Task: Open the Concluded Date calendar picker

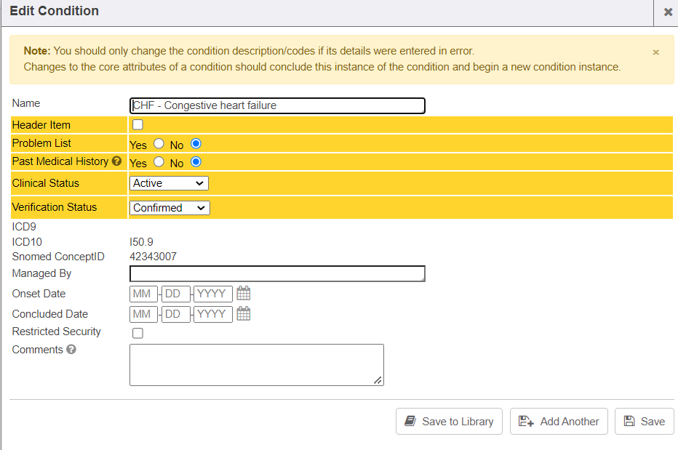Action: pos(244,314)
